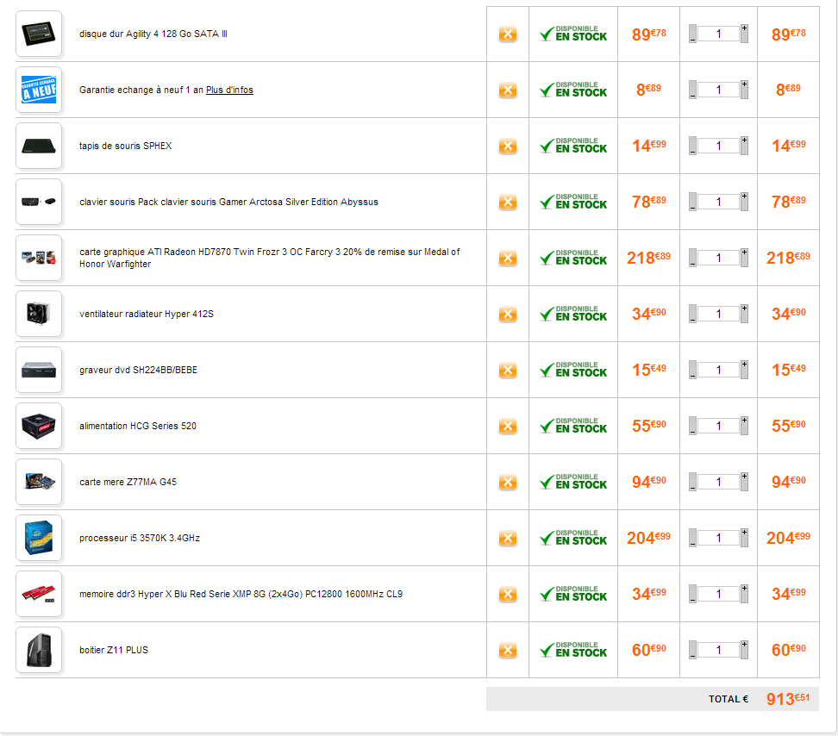This screenshot has width=838, height=736.
Task: Increase quantity of processeur i5 3570K
Action: click(744, 537)
